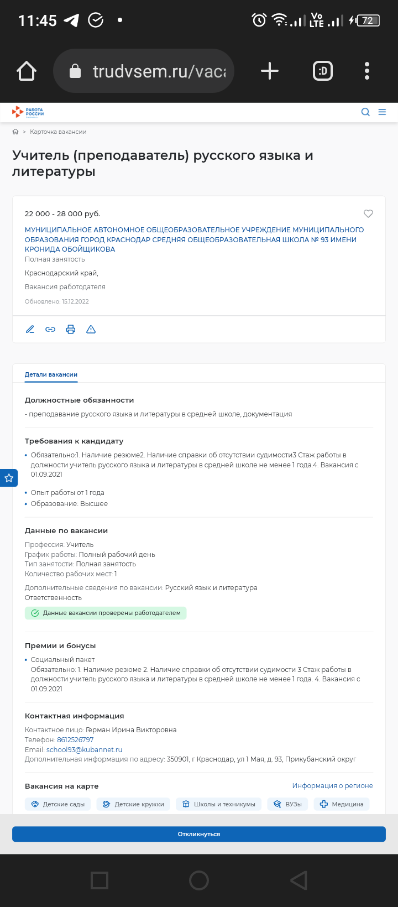Viewport: 398px width, 907px height.
Task: Open Информация о регионе link
Action: tap(333, 786)
